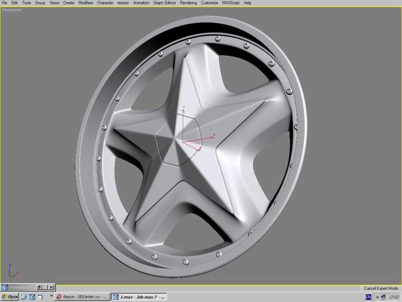
Task: Open the Tools menu
Action: 26,3
